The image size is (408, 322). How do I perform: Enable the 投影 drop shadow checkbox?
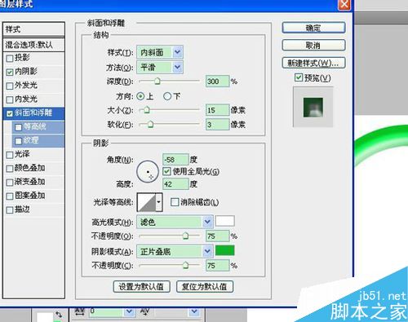[x=10, y=58]
